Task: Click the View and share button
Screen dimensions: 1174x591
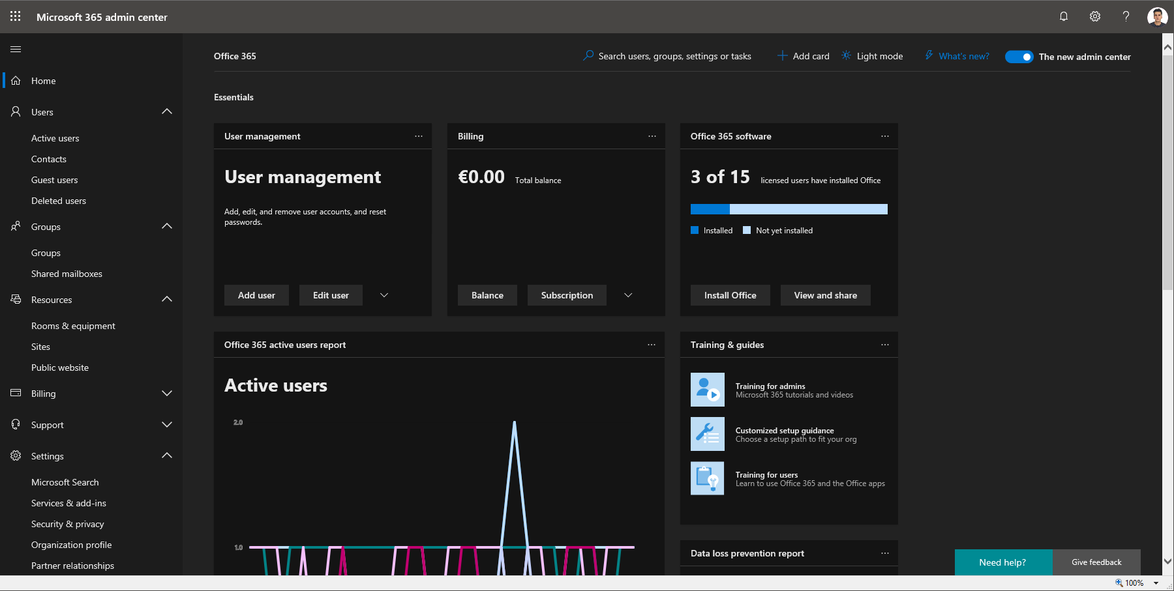Action: pos(826,295)
